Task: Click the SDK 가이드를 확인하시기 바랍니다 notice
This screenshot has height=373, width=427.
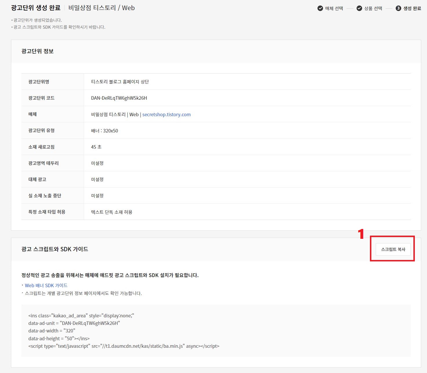Action: coord(59,27)
